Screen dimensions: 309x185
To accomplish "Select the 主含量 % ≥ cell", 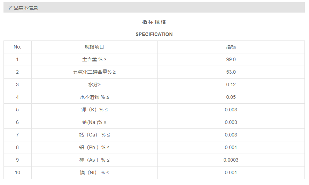I will point(94,59).
